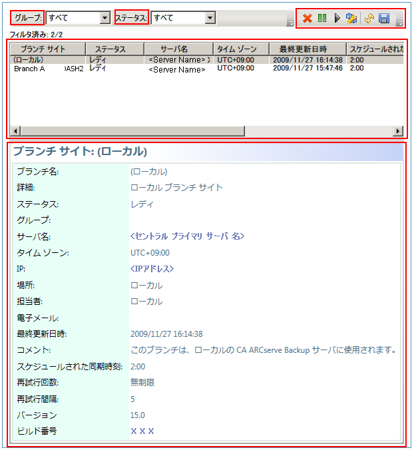Screen dimensions: 414x452
Task: Click the コメント value about CA ARCserve Backup
Action: tap(264, 350)
